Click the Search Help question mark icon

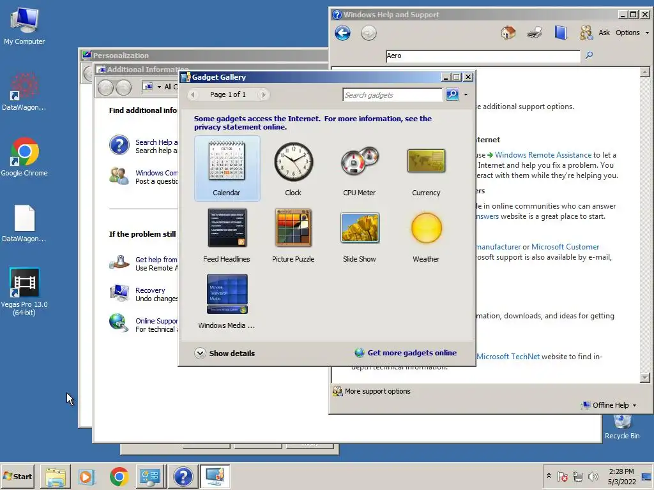tap(119, 145)
